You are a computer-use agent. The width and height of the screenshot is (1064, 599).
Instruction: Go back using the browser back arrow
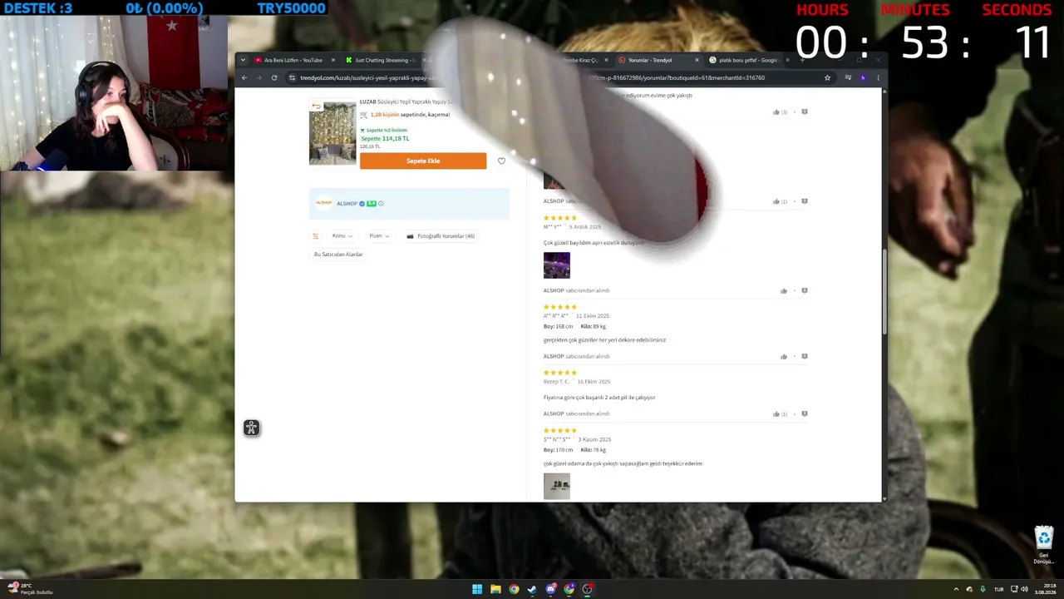coord(244,77)
